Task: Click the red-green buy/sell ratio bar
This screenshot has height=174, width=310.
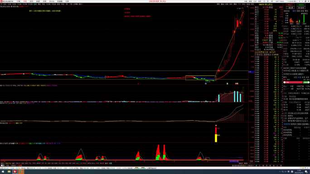Action: (296, 82)
